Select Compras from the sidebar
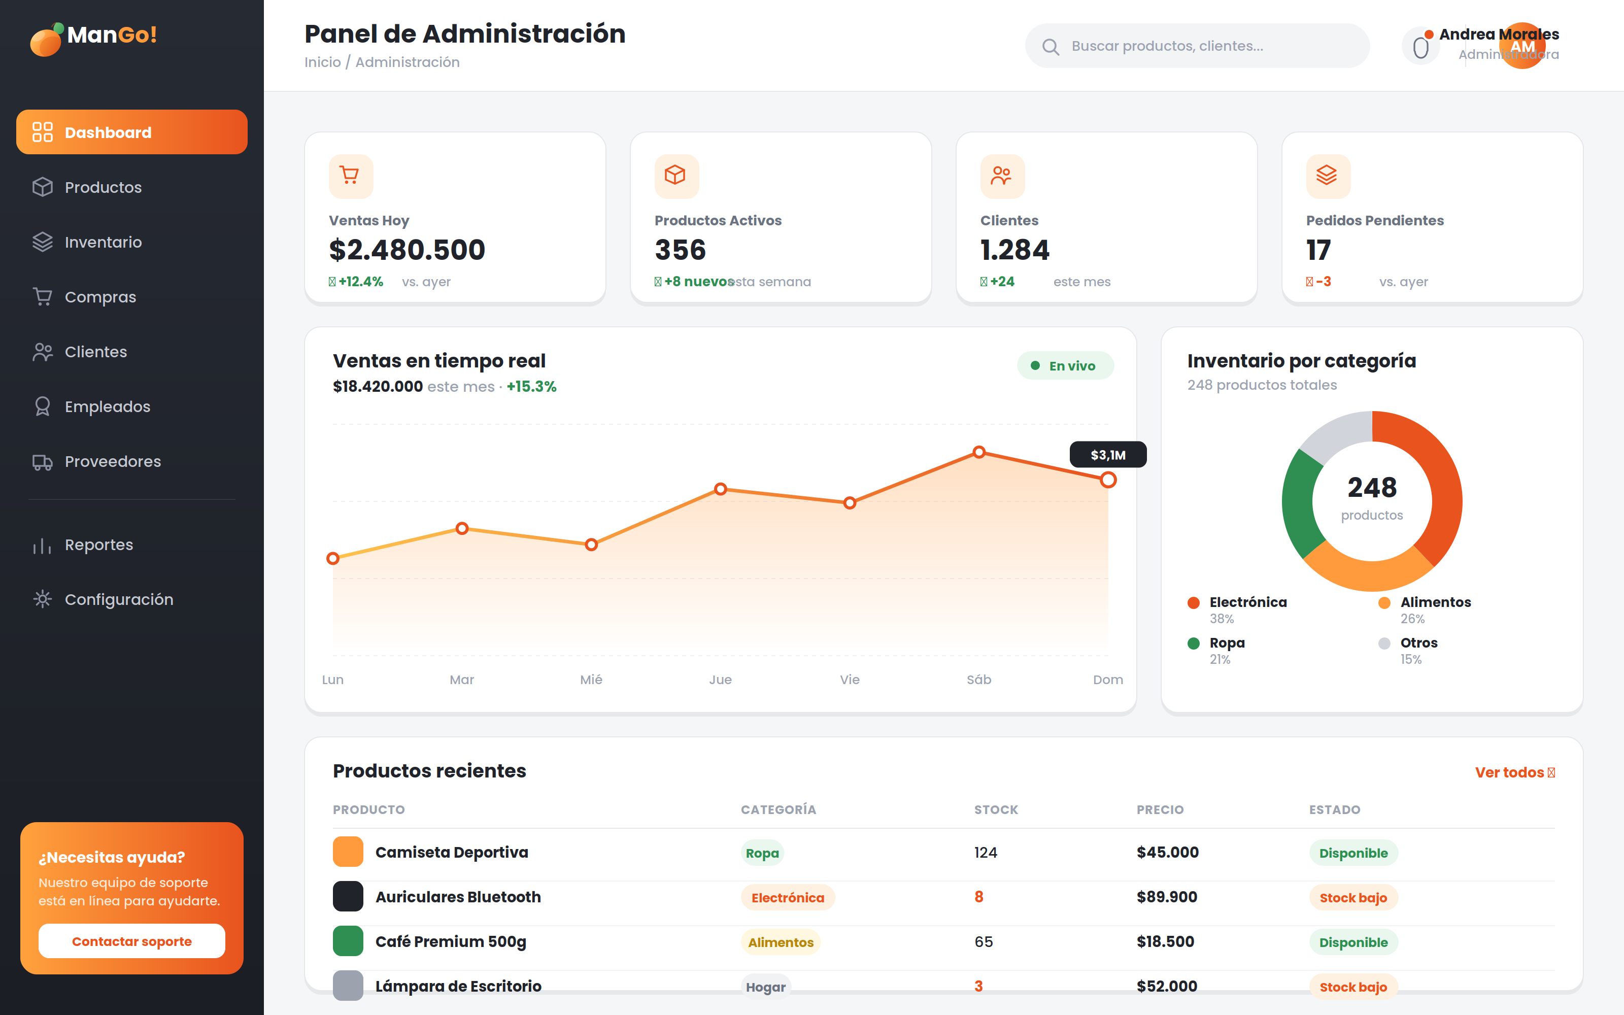Screen dimensions: 1624x1015 pos(131,297)
